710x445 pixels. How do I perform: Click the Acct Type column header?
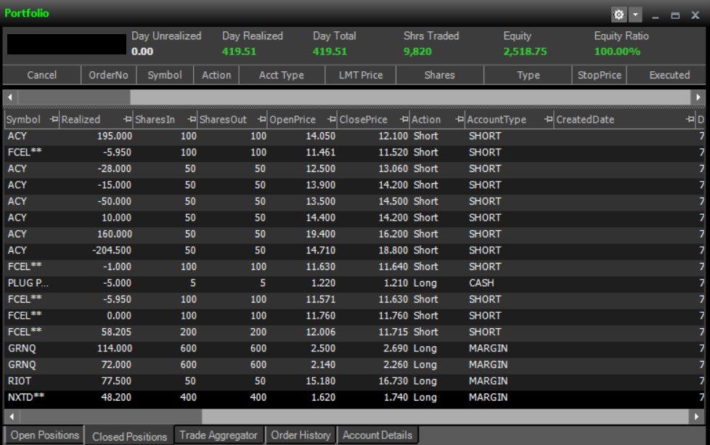click(x=282, y=75)
